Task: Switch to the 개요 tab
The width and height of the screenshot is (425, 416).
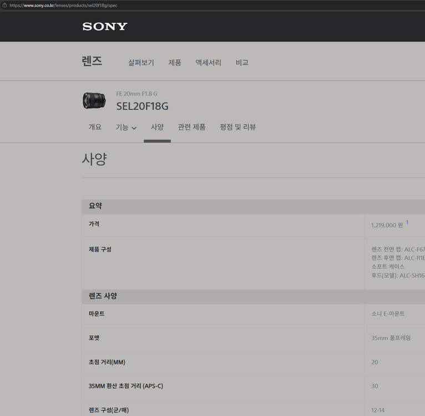Action: [95, 127]
